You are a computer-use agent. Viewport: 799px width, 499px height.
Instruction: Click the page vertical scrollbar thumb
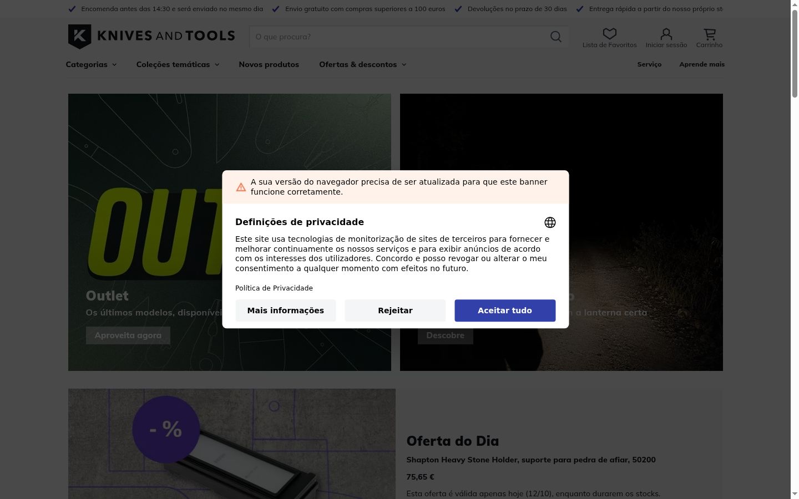pyautogui.click(x=795, y=53)
